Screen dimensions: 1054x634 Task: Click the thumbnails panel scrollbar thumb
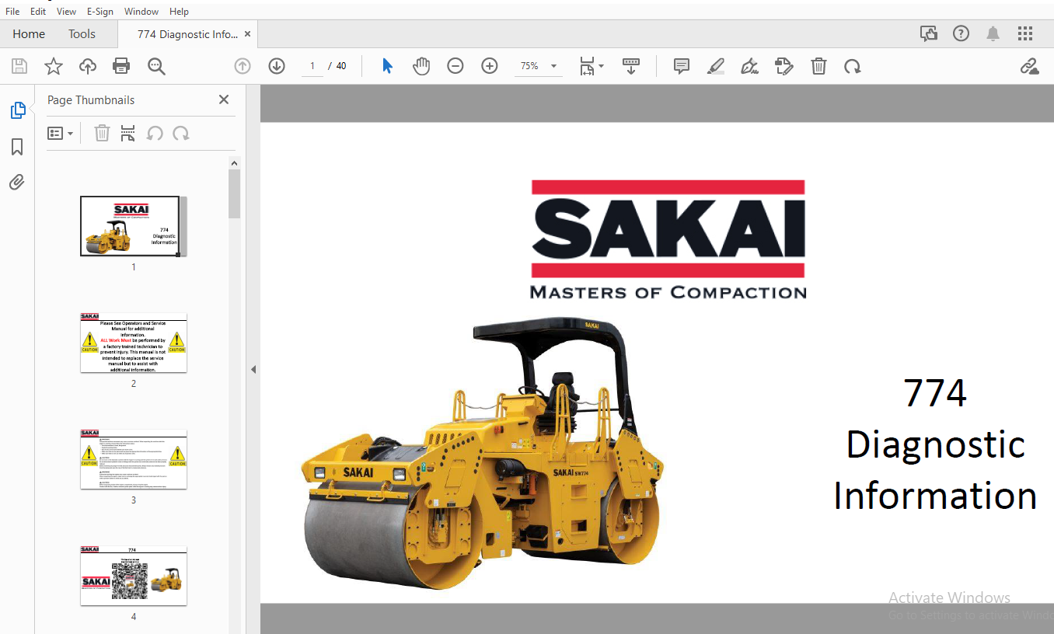click(235, 194)
